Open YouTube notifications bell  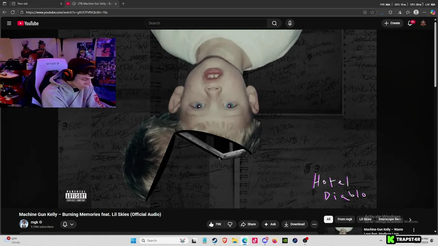[410, 23]
